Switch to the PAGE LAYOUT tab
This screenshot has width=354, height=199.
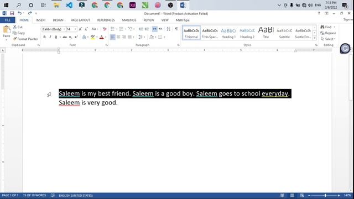click(80, 20)
